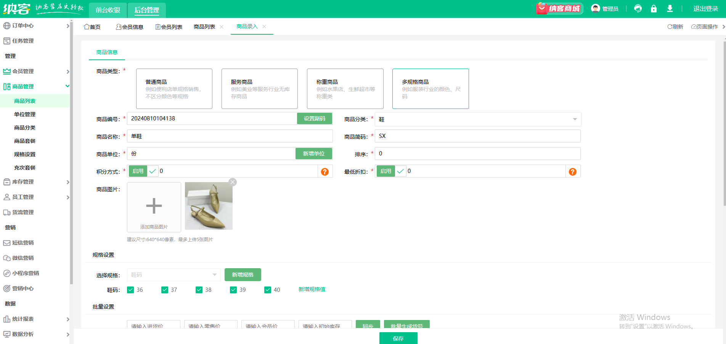Click the 任务管理 sidebar icon
This screenshot has height=344, width=726.
pyautogui.click(x=7, y=41)
